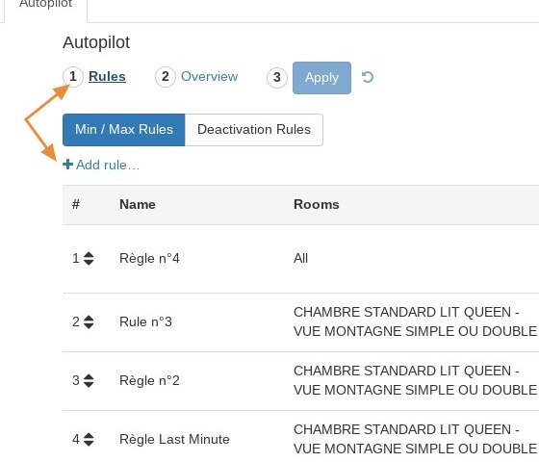Click the Apply button
Image resolution: width=539 pixels, height=462 pixels.
(x=321, y=78)
